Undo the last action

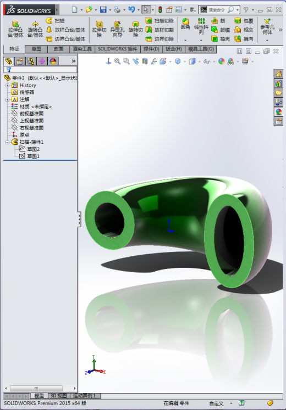131,10
